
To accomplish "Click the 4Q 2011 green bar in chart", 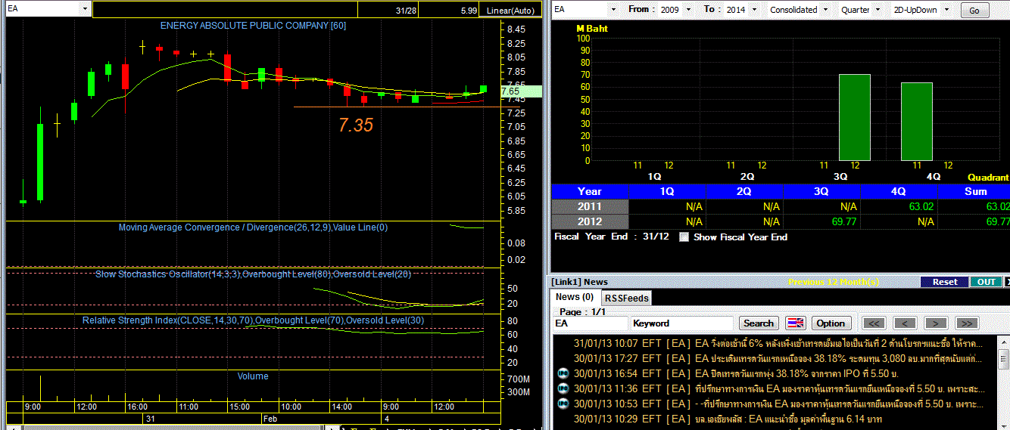I will coord(916,121).
